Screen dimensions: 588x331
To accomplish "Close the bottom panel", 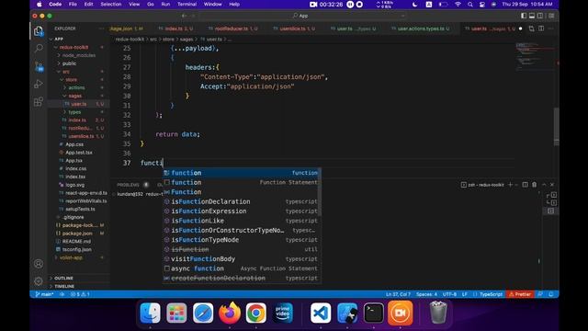I will tap(552, 185).
